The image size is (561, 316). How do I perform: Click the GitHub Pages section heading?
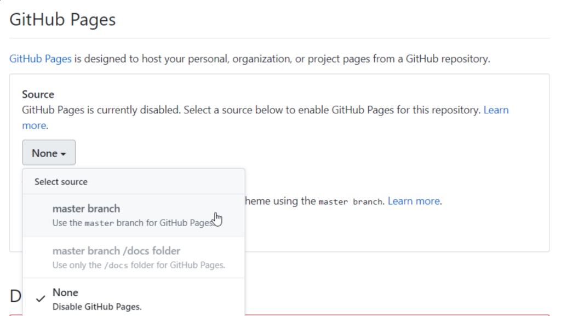pyautogui.click(x=62, y=19)
